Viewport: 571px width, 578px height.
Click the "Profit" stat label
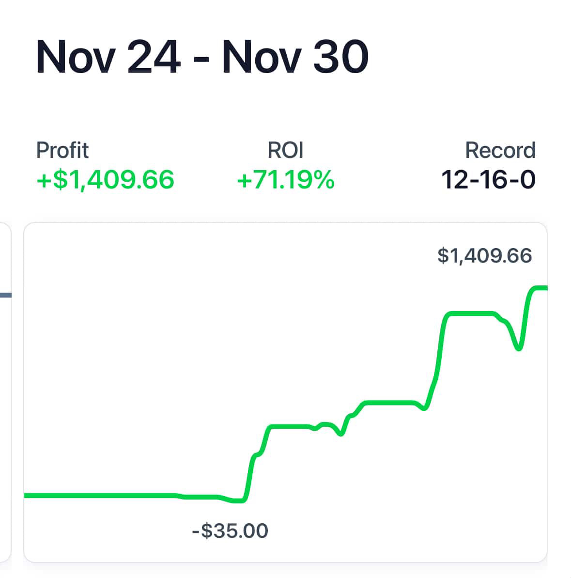pos(62,150)
